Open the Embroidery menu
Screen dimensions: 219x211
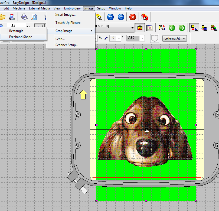(x=72, y=8)
